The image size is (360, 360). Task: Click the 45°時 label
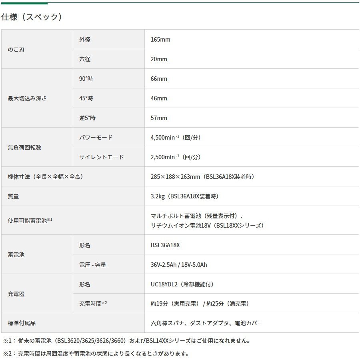86,98
